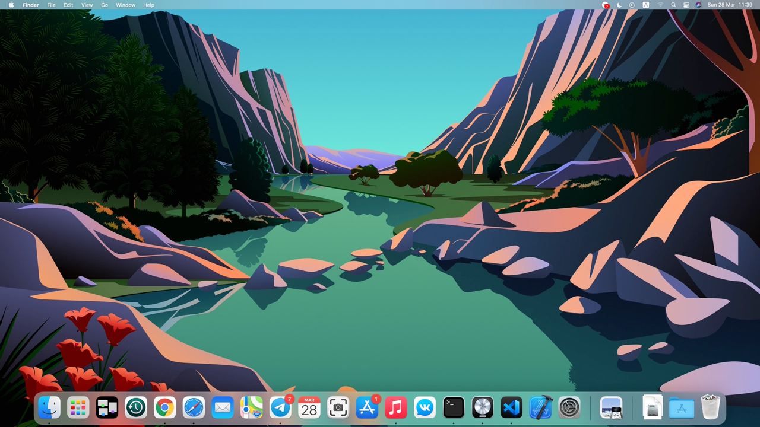
Task: Toggle Do Not Disturb moon icon
Action: (619, 5)
